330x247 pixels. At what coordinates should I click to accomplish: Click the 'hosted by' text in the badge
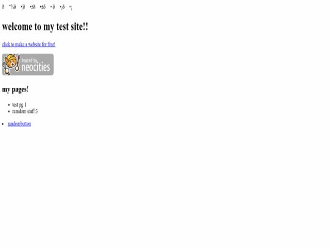29,60
